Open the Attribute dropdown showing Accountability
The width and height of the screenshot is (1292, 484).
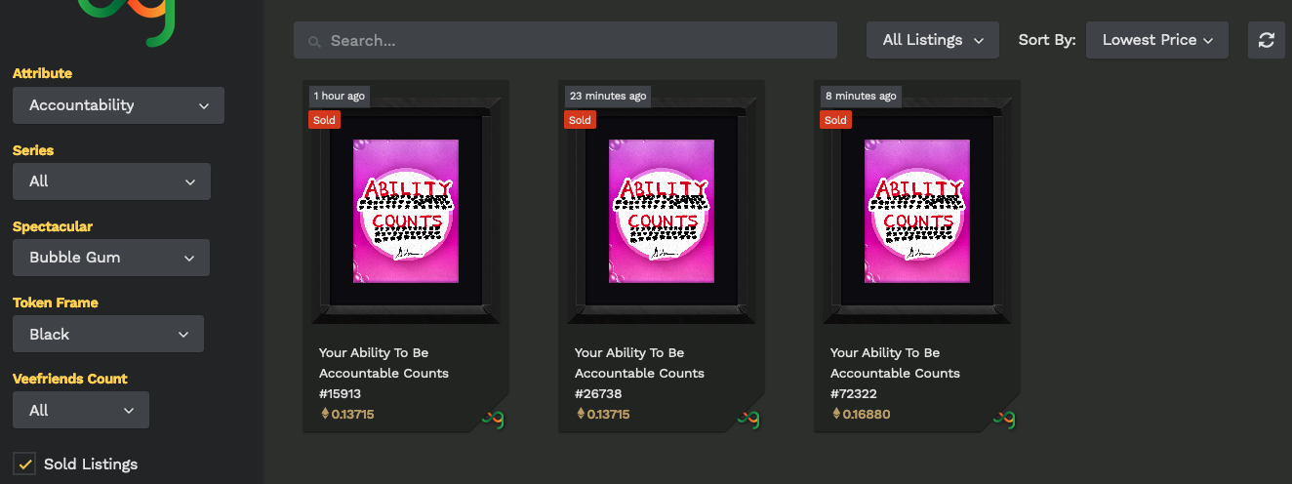point(118,105)
